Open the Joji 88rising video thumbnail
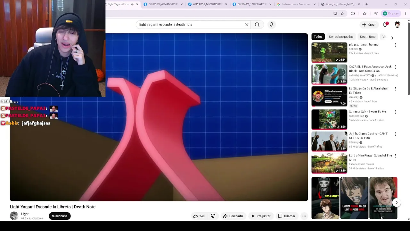 click(329, 141)
